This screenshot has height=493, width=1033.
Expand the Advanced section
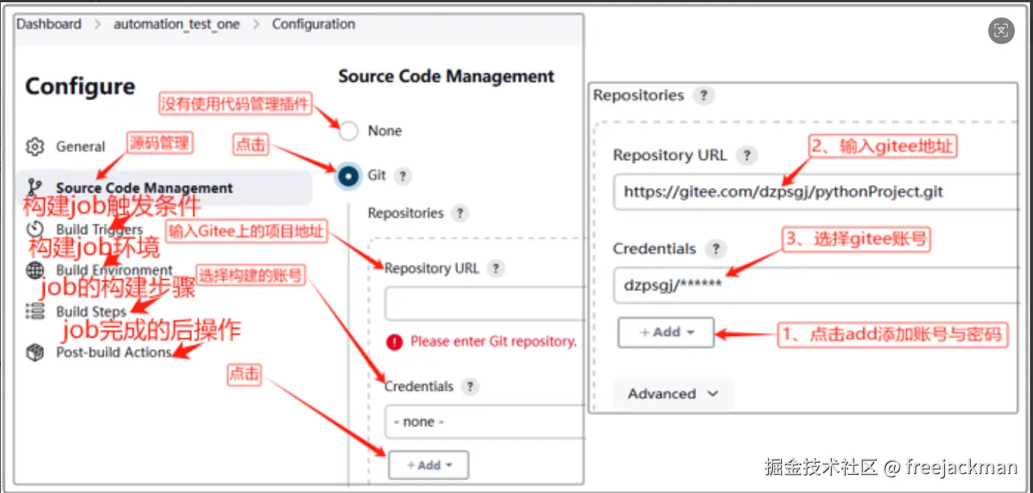(673, 394)
